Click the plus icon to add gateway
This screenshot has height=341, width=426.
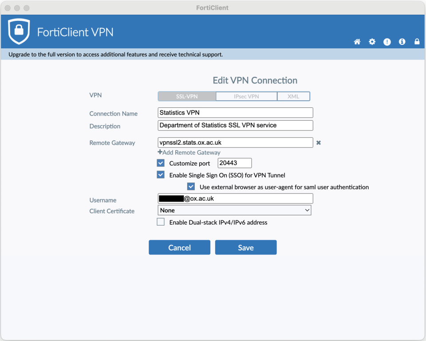160,152
